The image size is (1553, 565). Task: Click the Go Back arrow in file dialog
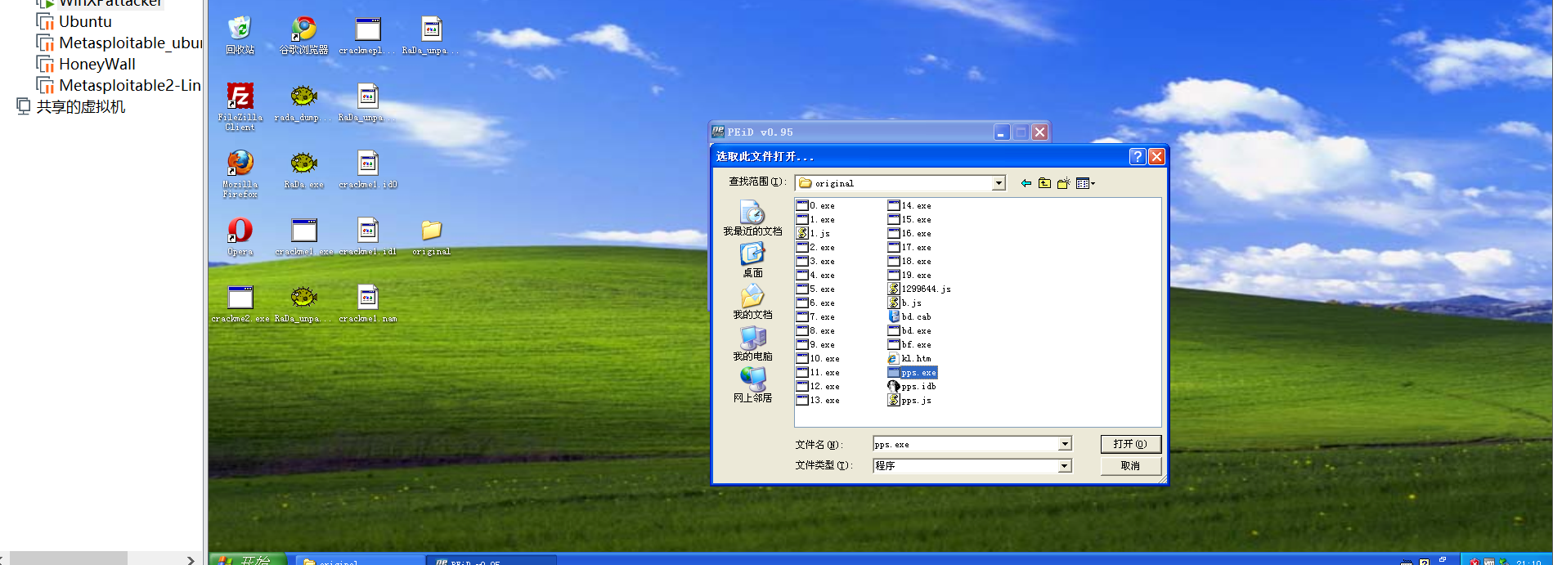[1026, 183]
